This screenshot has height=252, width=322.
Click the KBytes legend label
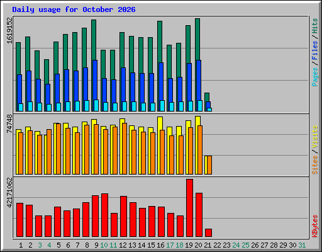pos(315,226)
